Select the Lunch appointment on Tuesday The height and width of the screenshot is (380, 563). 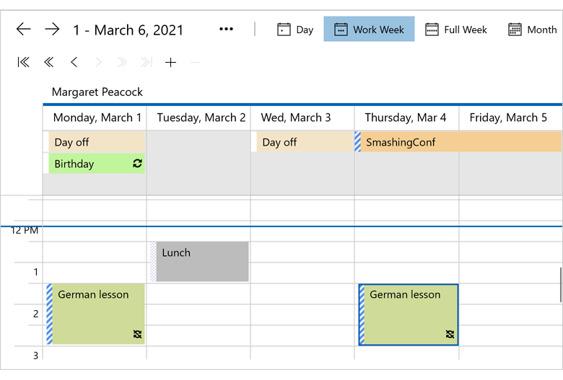(202, 262)
